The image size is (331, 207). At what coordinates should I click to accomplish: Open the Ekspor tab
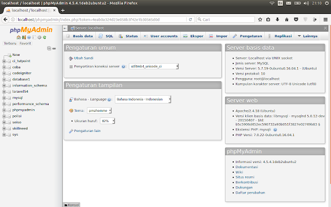click(193, 36)
